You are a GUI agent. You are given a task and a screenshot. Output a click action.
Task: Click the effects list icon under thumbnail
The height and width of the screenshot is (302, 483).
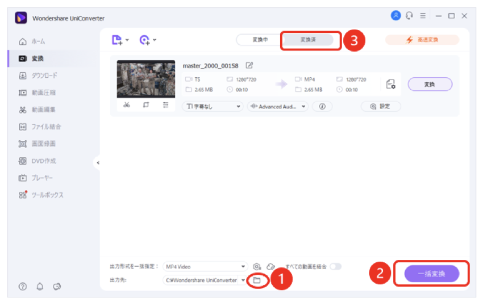166,105
